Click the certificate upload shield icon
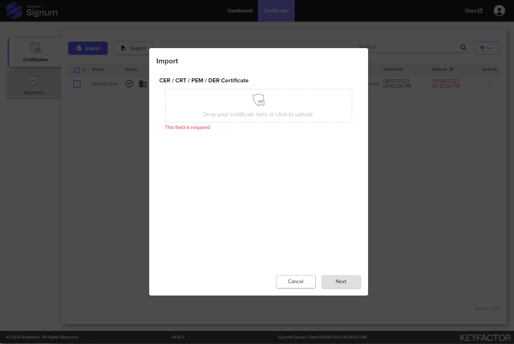Image resolution: width=514 pixels, height=344 pixels. point(259,99)
